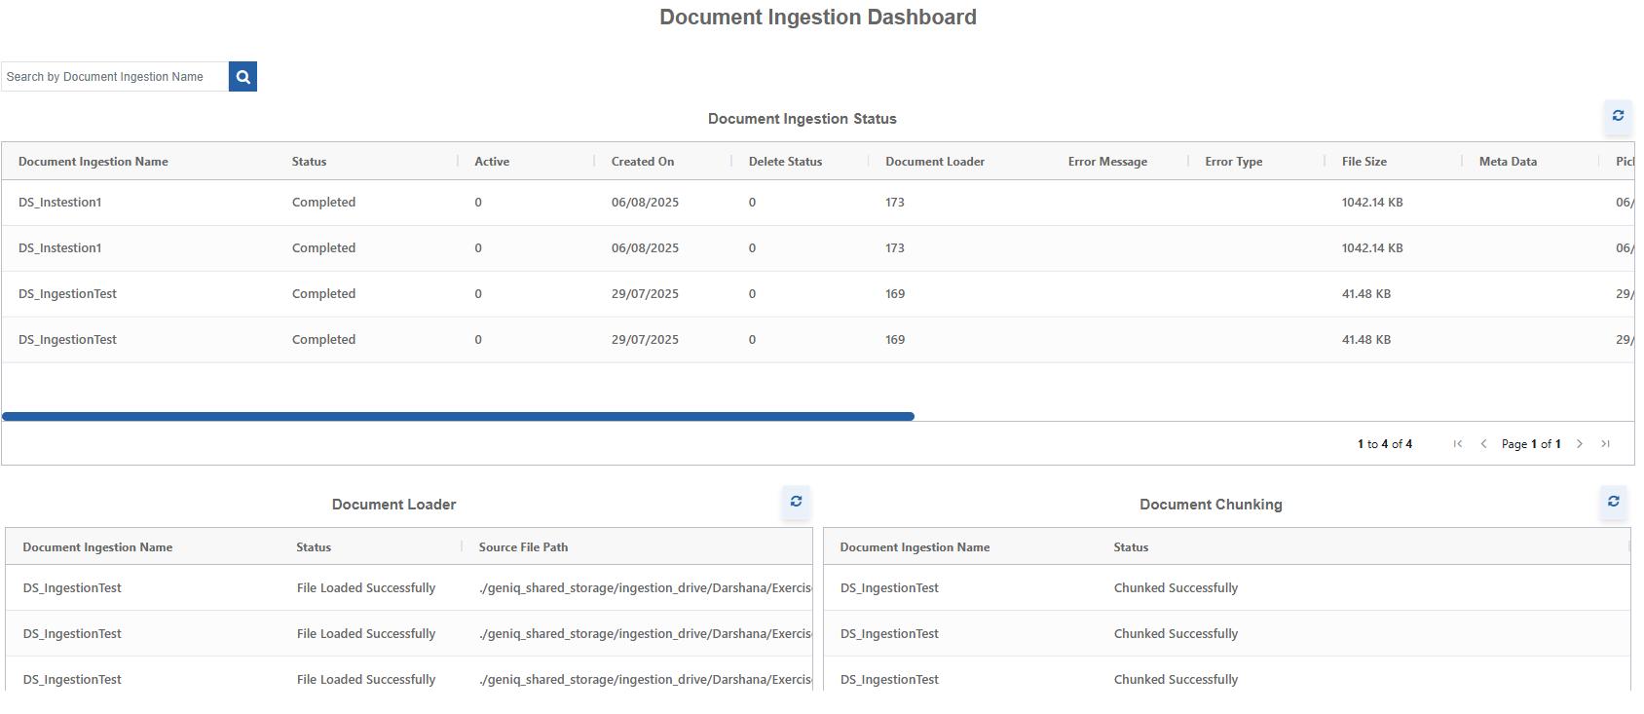Sort by File Size column header
The image size is (1644, 714).
click(x=1364, y=162)
